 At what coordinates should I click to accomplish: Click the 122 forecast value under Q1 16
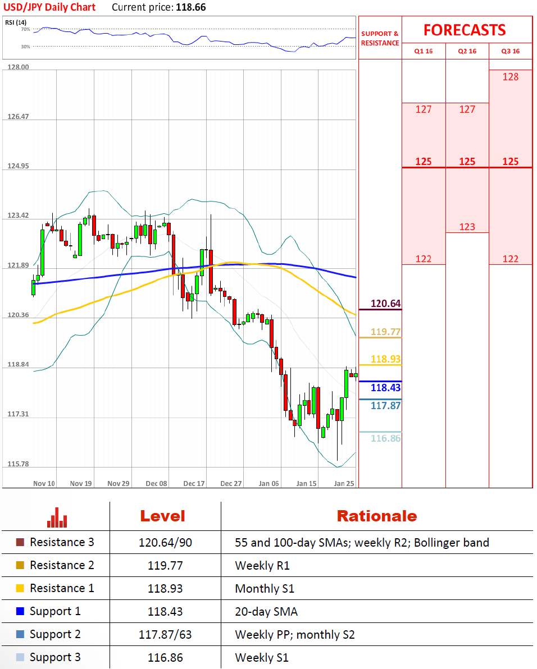(x=424, y=259)
